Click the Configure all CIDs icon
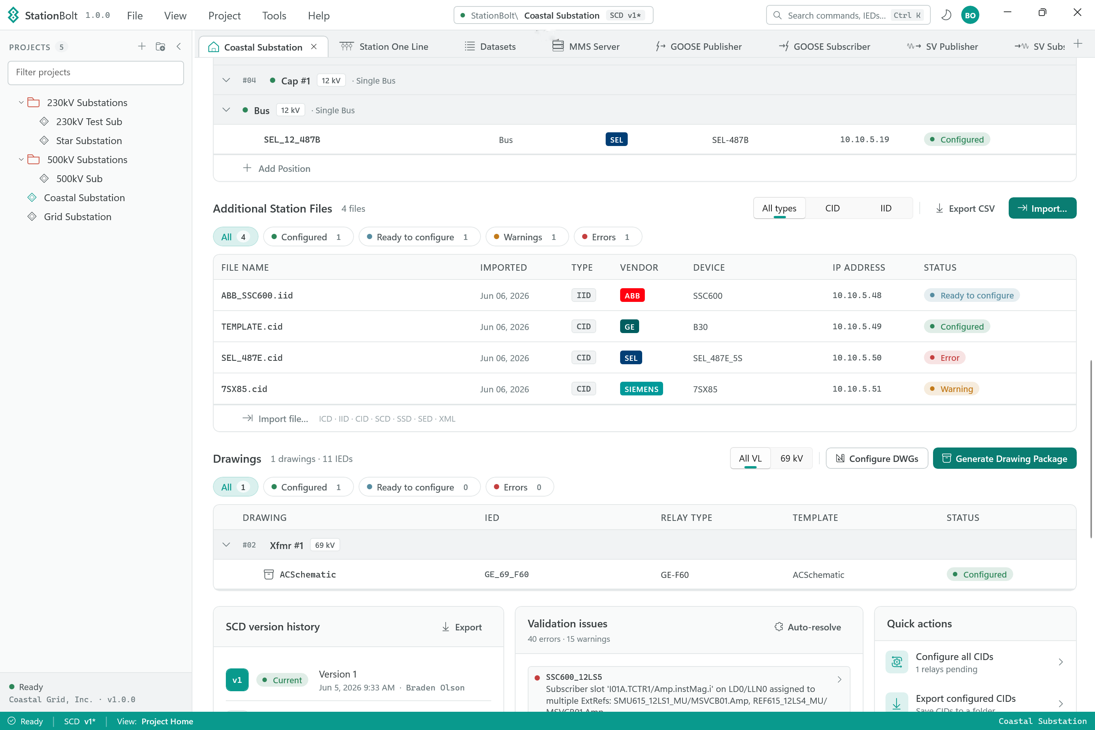Screen dimensions: 1095x730 click(x=897, y=662)
